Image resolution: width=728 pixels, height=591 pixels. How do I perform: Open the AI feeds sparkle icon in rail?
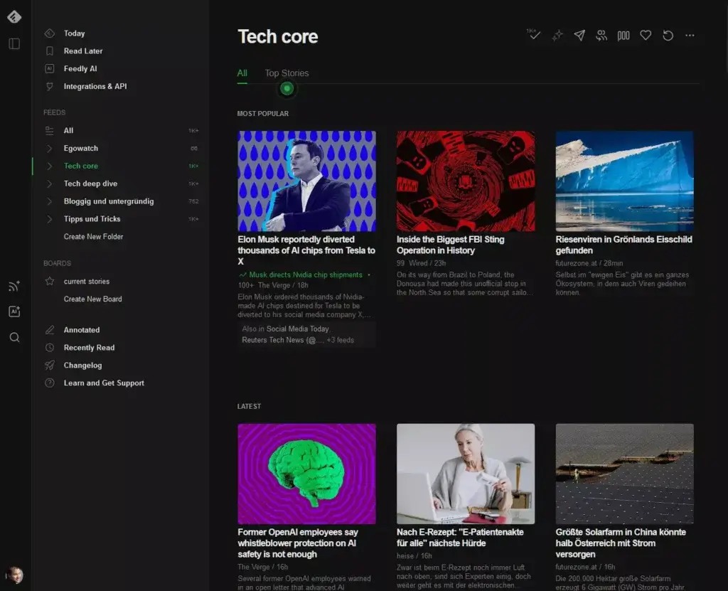tap(14, 312)
